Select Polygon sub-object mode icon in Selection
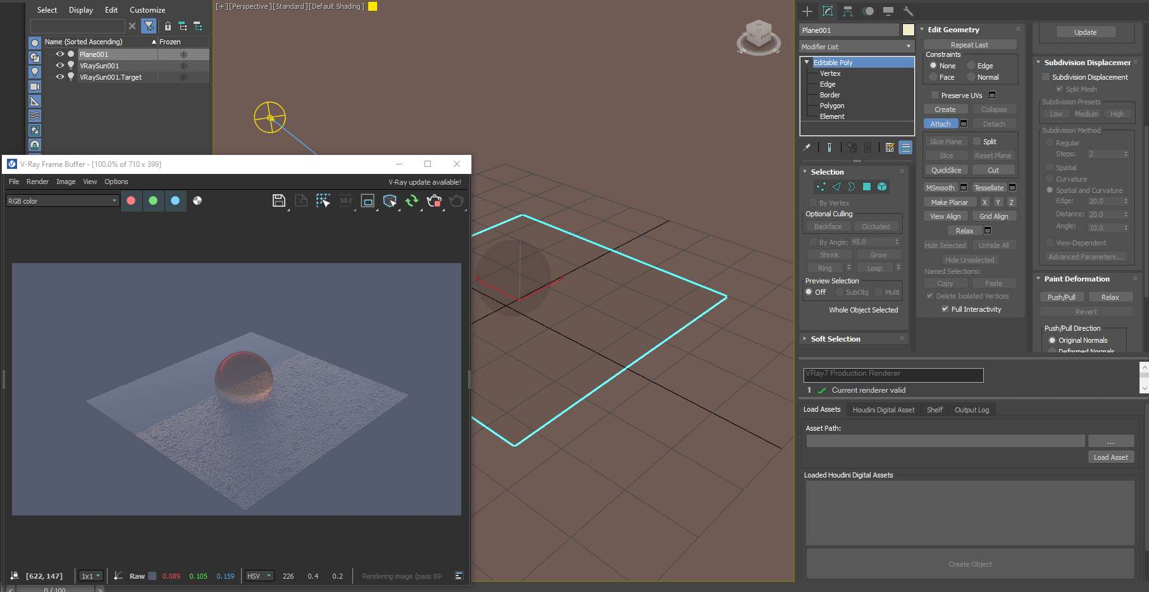This screenshot has height=592, width=1149. (867, 187)
